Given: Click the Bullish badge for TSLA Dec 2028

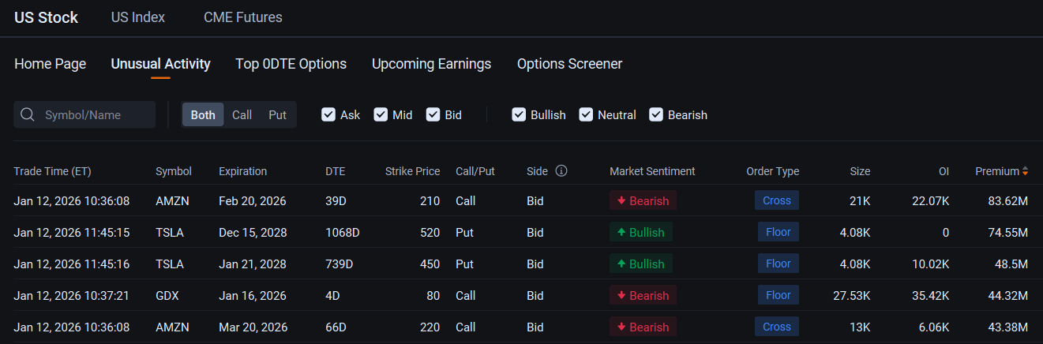Looking at the screenshot, I should (641, 232).
